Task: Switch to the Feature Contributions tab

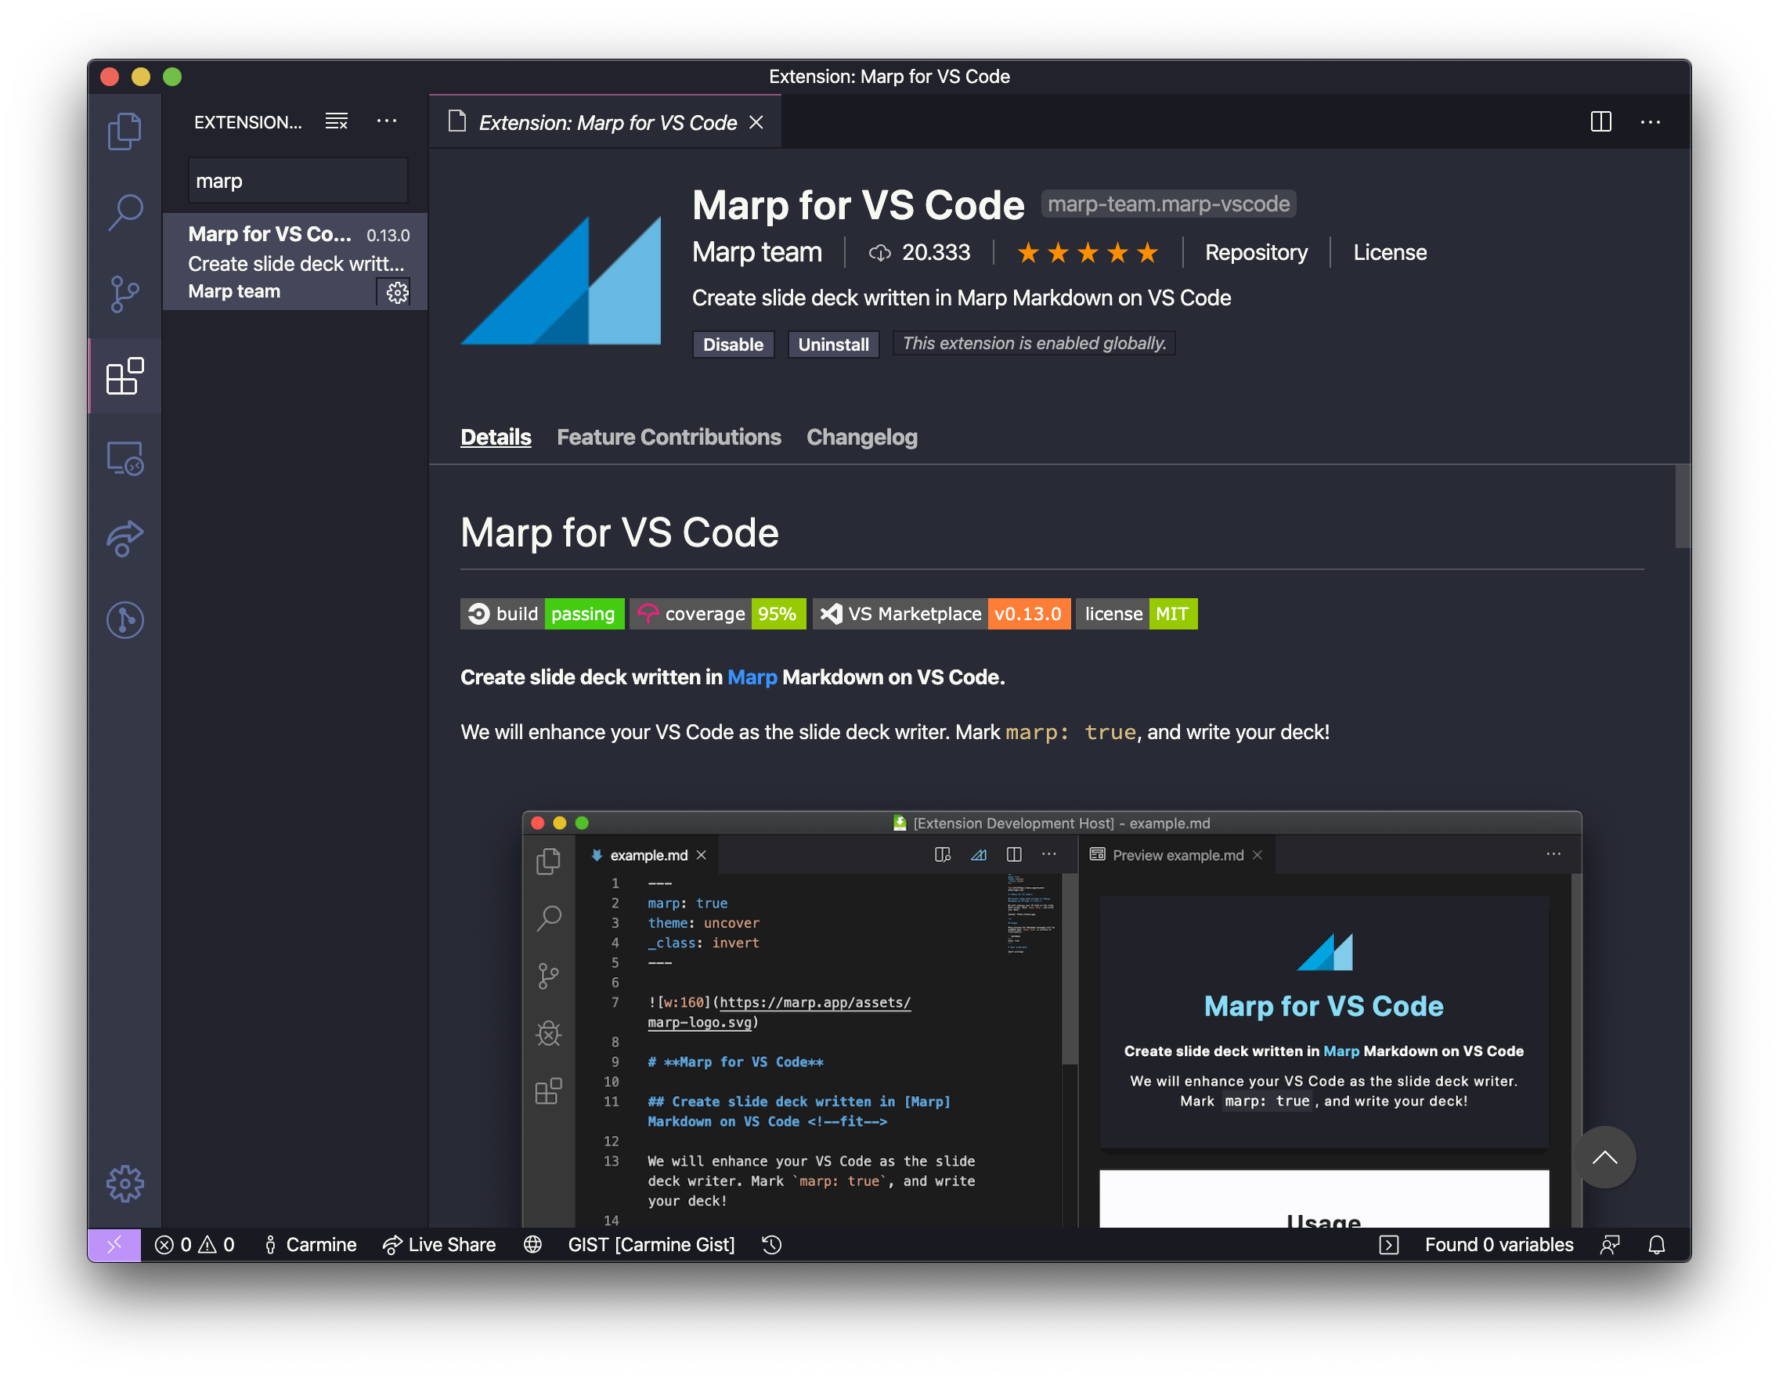Action: 668,438
